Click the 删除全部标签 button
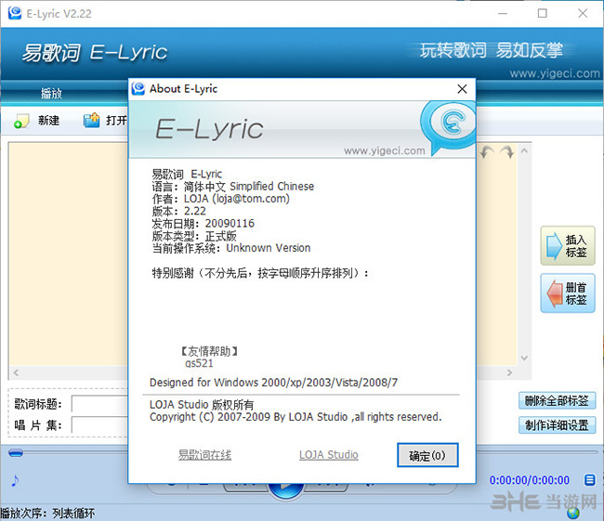 557,400
